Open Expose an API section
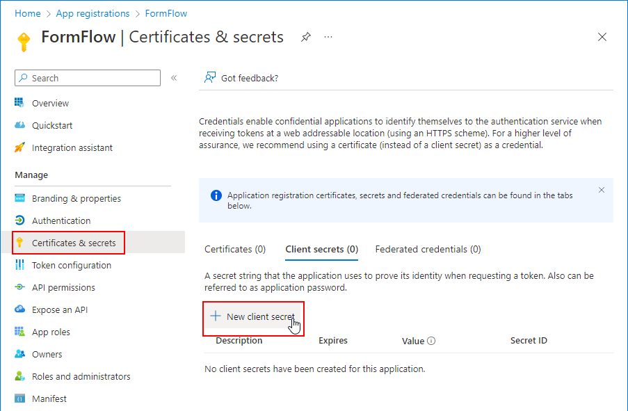The width and height of the screenshot is (628, 411). pyautogui.click(x=60, y=309)
